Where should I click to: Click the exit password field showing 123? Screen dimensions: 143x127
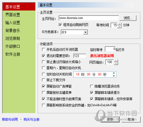[80, 56]
